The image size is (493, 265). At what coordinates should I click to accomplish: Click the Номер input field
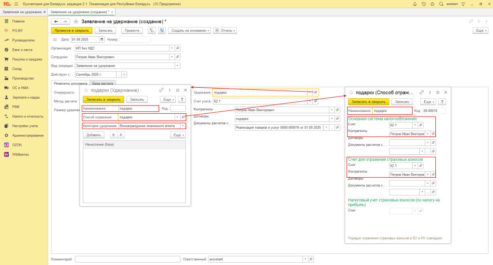point(135,40)
